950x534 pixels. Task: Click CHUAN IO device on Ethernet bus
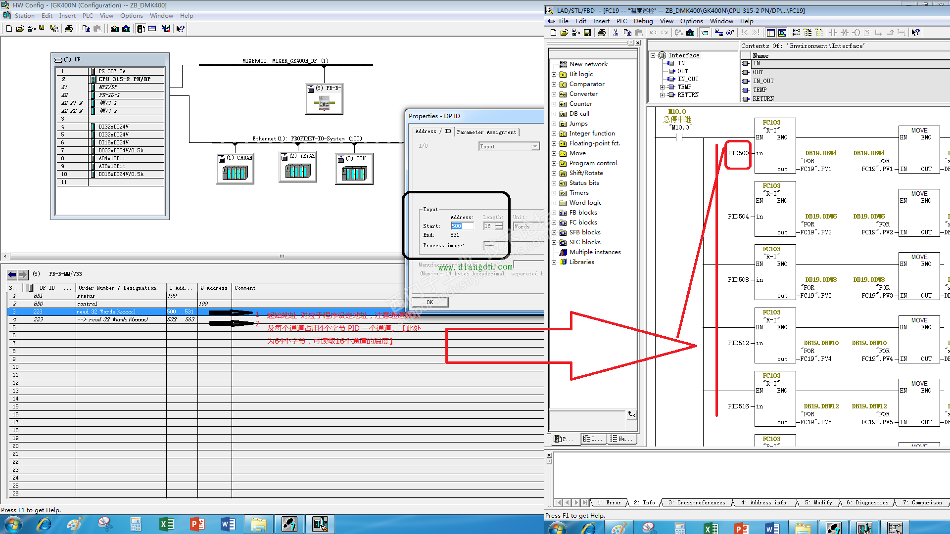click(235, 169)
